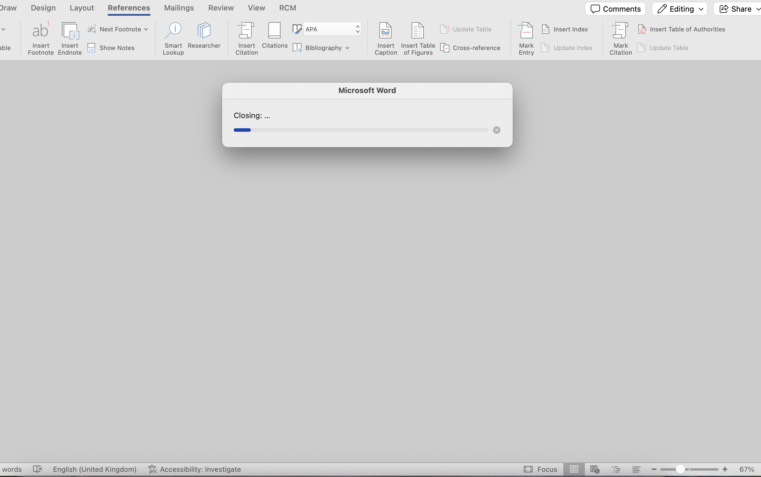Open the Next Footnote dropdown

[x=118, y=29]
